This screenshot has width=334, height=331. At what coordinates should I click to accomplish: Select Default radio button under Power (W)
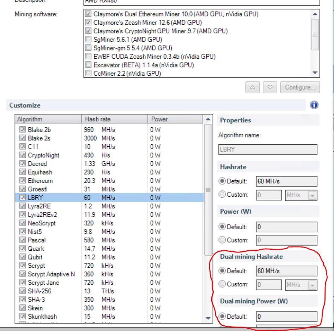click(x=222, y=227)
